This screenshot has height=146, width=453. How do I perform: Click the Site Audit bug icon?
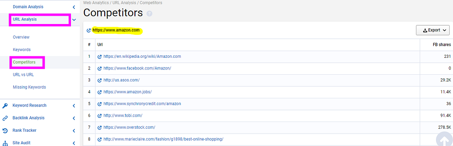pos(5,143)
